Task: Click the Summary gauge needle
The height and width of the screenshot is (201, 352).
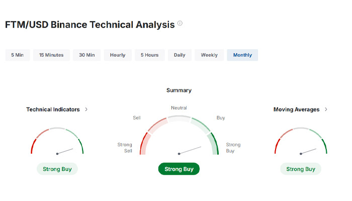Action: point(190,150)
